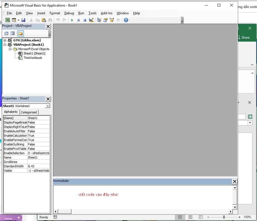The height and width of the screenshot is (221, 257).
Task: Switch to the Categorized properties tab
Action: (x=29, y=112)
